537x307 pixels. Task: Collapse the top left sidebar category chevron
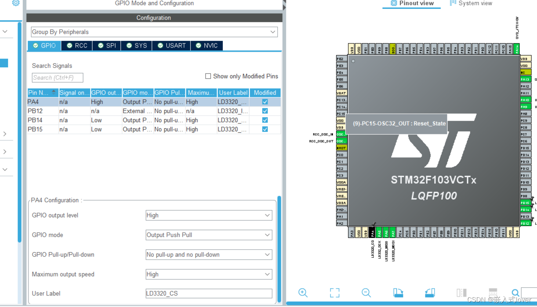pyautogui.click(x=5, y=31)
